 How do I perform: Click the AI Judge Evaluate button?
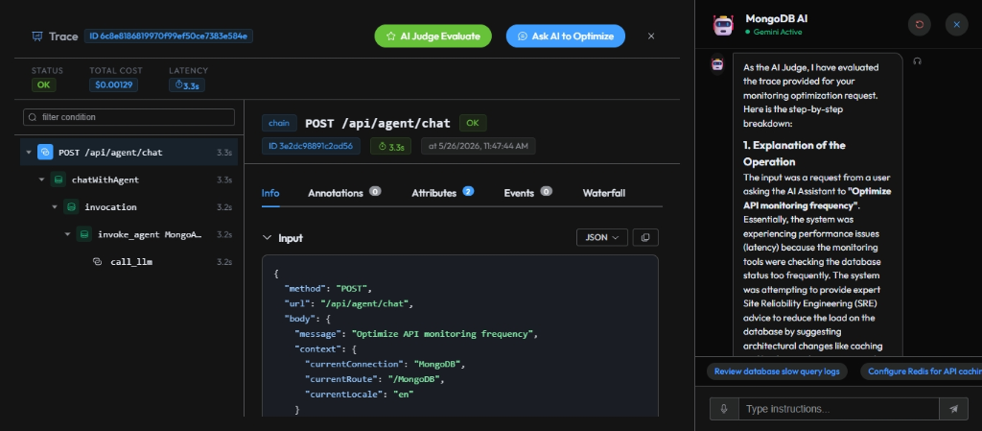coord(433,36)
